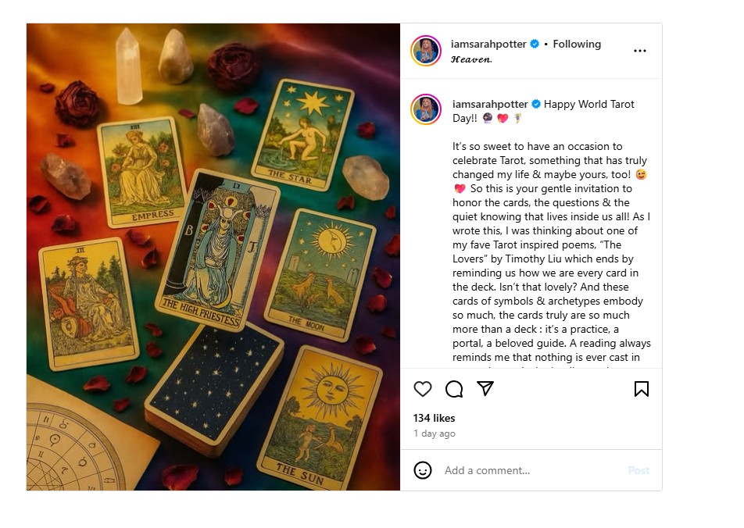Click caption profile picture avatar

click(426, 109)
